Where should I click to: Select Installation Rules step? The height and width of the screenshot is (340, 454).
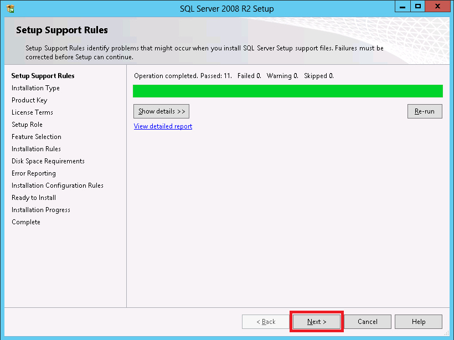(36, 149)
